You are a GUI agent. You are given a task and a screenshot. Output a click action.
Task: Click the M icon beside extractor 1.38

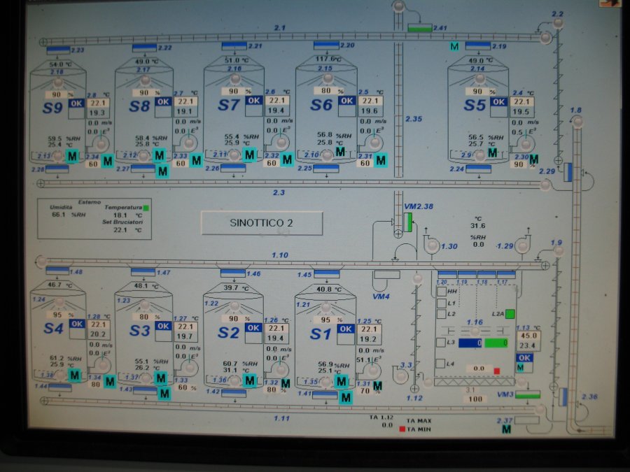(75, 376)
